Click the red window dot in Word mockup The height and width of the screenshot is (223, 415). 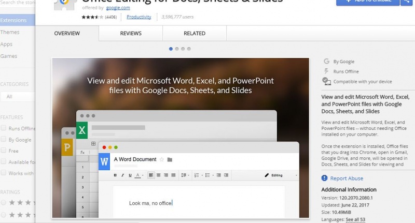pos(104,147)
